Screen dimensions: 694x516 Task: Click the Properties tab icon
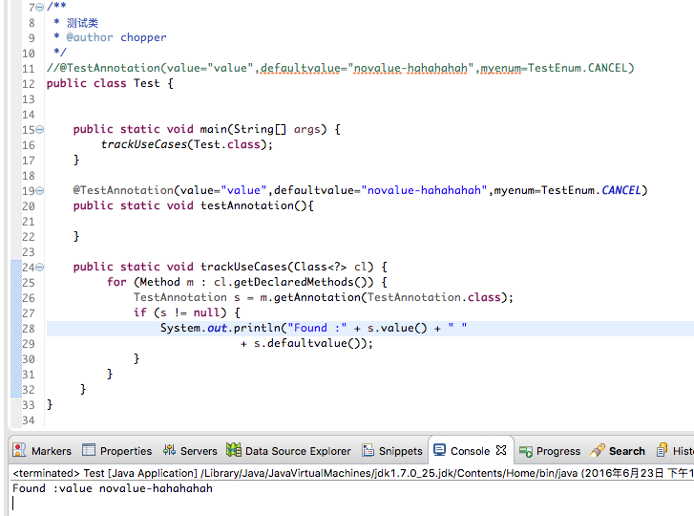[89, 450]
